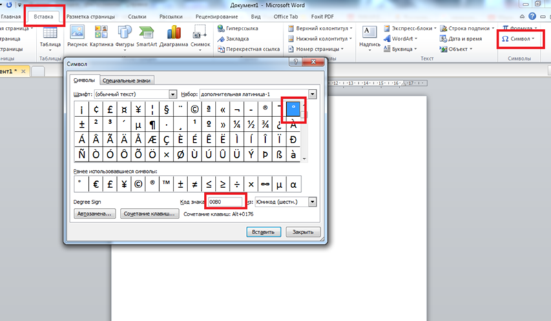The height and width of the screenshot is (321, 551).
Task: Insert a SmartArt graphic from ribbon
Action: (x=147, y=37)
